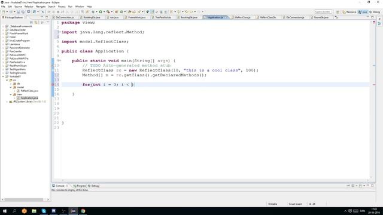Collapse the src folder node
The height and width of the screenshot is (215, 383).
click(x=7, y=80)
